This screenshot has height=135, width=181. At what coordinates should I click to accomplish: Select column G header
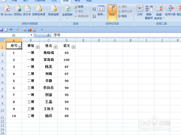115,40
